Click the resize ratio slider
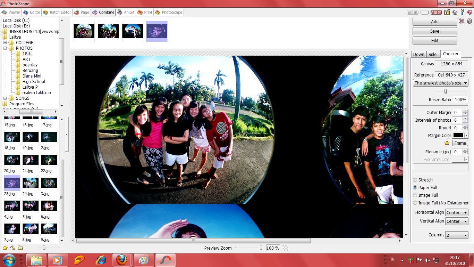 [x=451, y=91]
